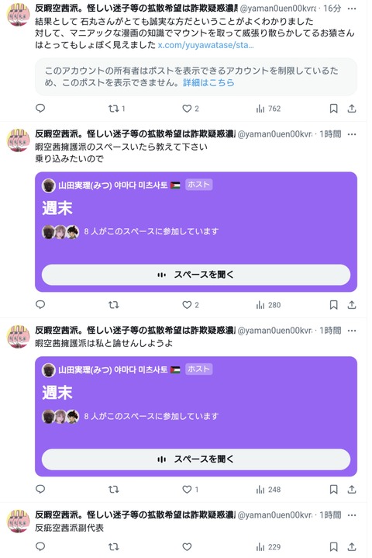The image size is (372, 558).
Task: Open more options on the 論せんしようよ post
Action: [352, 331]
